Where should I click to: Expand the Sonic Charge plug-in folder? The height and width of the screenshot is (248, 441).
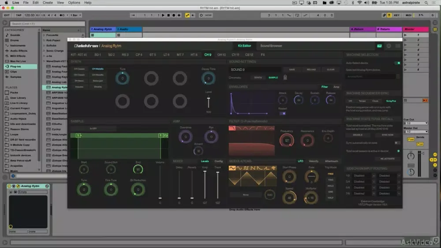(x=44, y=51)
